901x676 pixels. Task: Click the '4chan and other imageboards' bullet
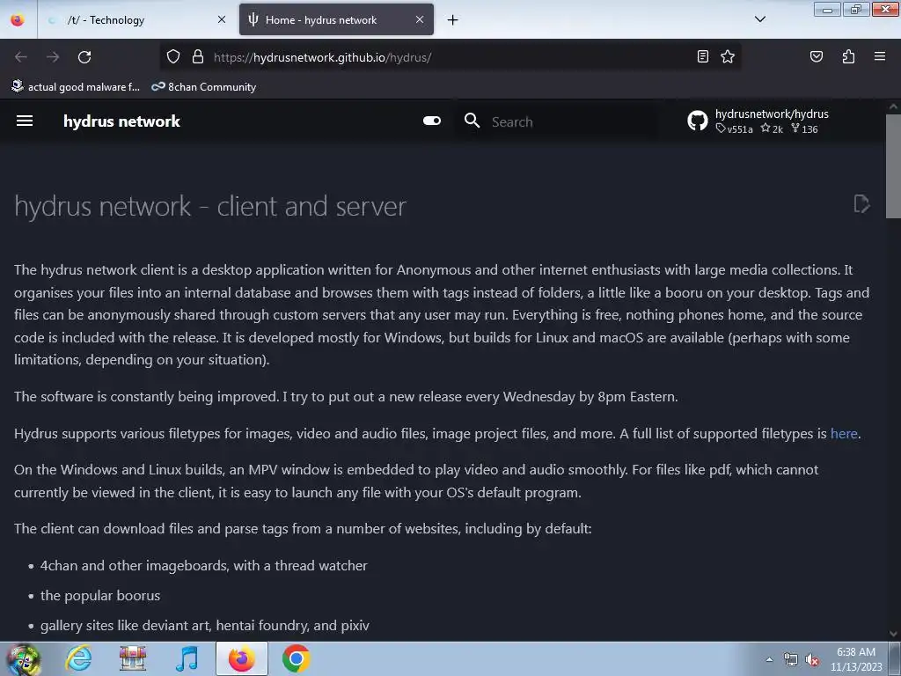click(x=203, y=566)
